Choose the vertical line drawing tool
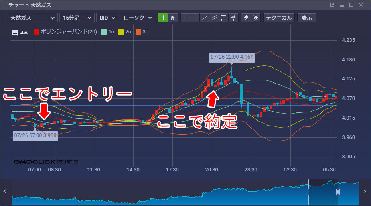The image size is (371, 206). (x=195, y=18)
